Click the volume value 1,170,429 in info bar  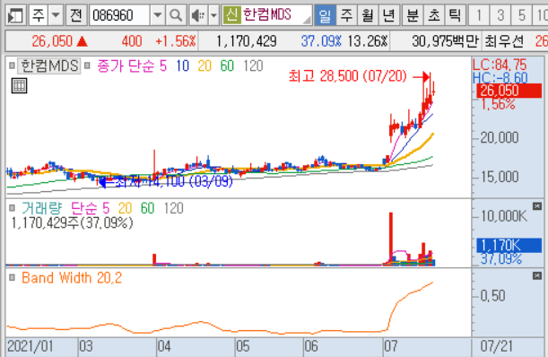(247, 41)
